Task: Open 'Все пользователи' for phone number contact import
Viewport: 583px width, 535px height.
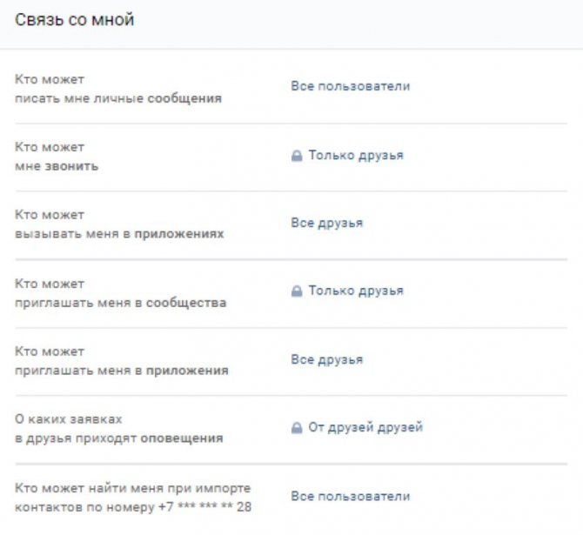Action: (351, 497)
